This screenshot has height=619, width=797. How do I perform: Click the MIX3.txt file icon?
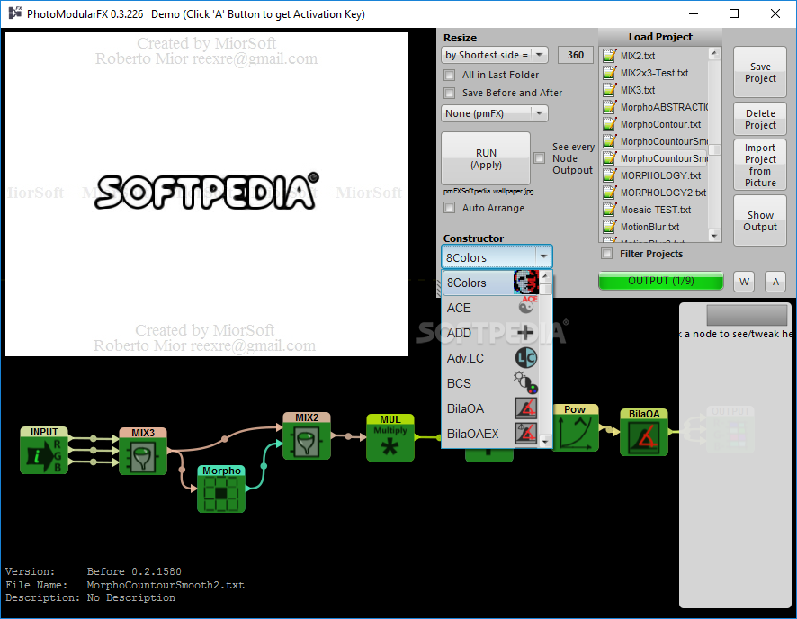click(x=609, y=89)
